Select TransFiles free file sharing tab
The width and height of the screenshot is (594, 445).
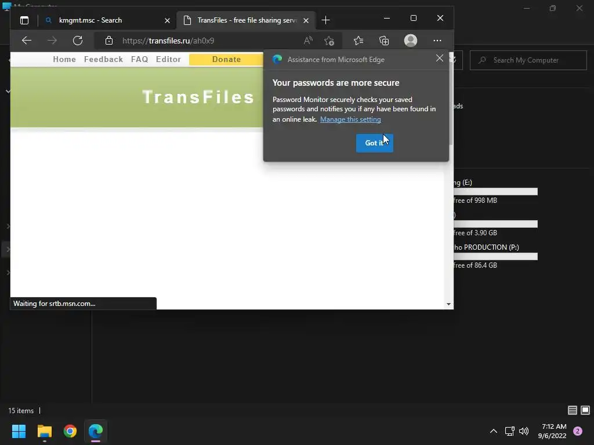point(246,20)
